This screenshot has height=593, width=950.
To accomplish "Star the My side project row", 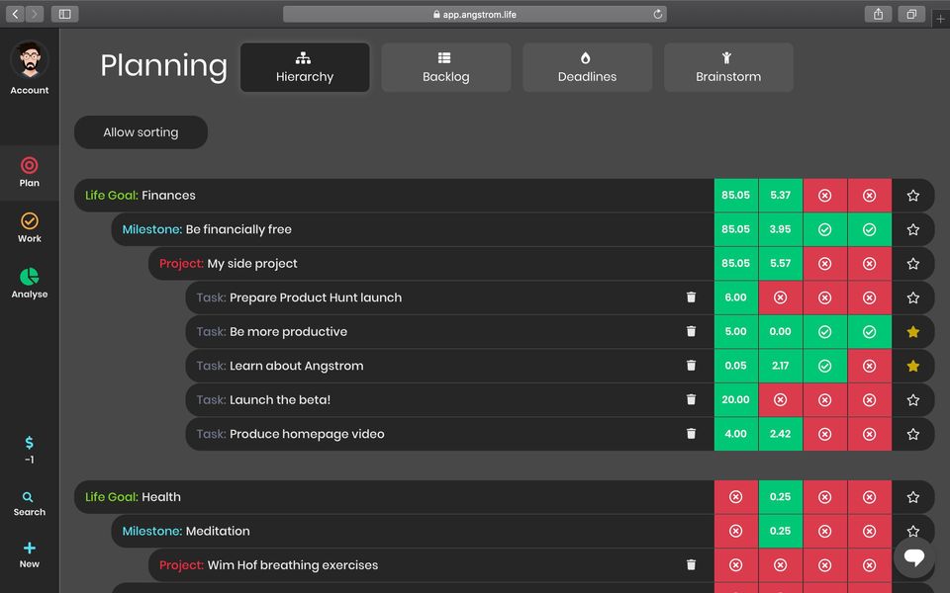I will [913, 264].
